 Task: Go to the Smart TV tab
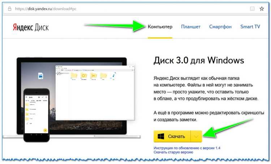(250, 27)
